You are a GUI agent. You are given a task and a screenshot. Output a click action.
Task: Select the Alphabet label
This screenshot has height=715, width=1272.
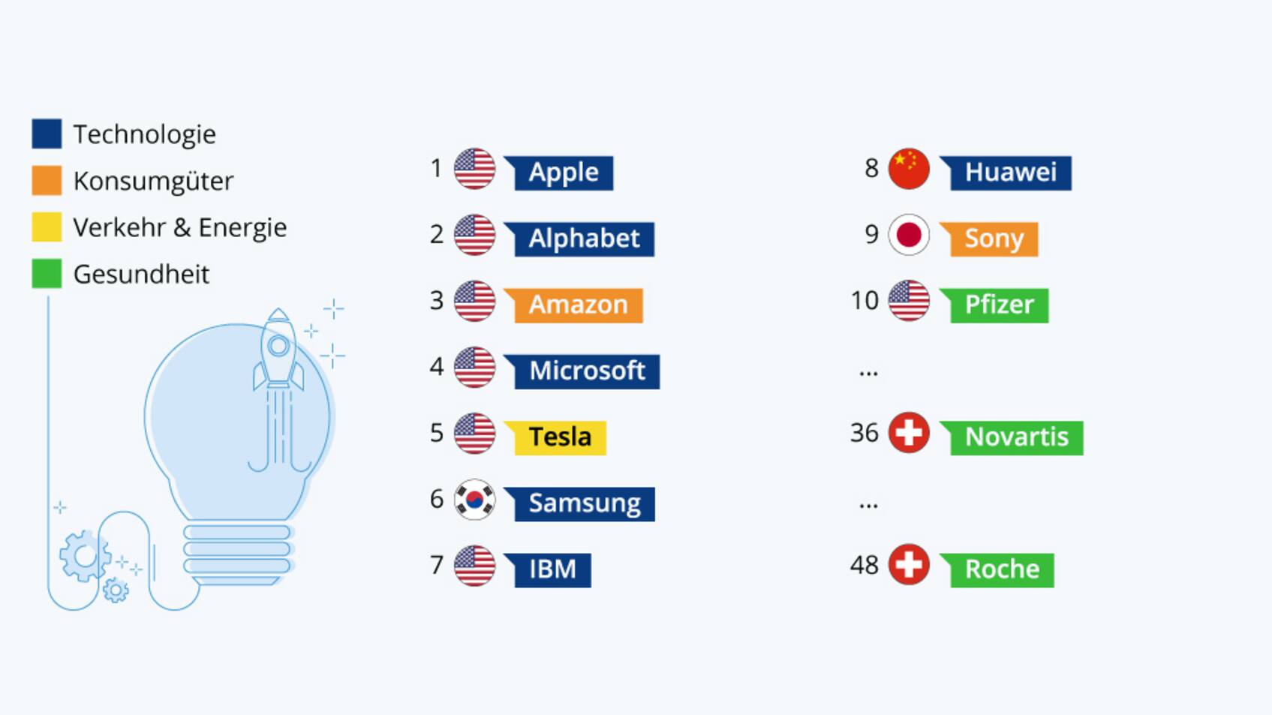[x=579, y=239]
